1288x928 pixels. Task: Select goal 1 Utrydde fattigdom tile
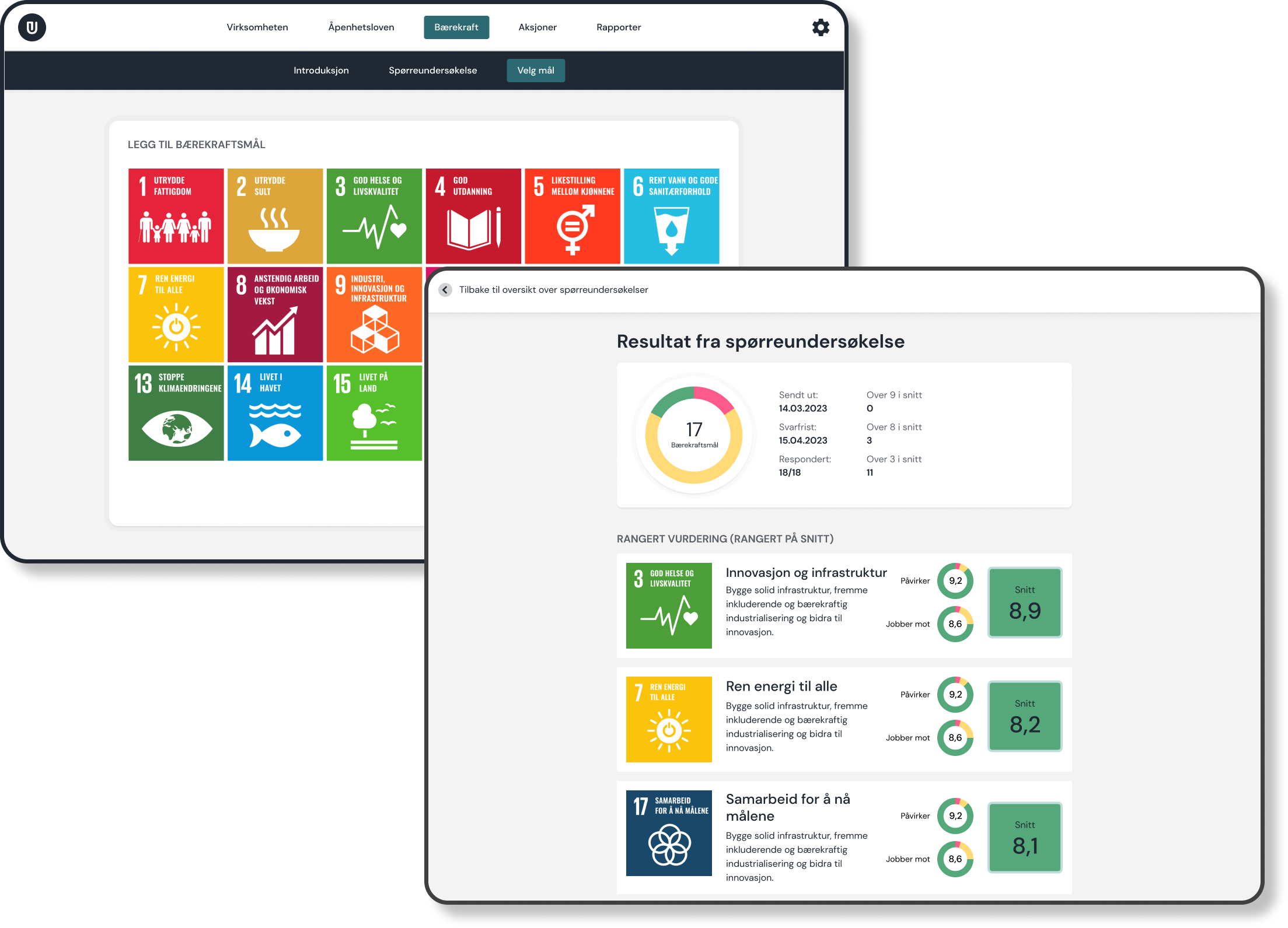(x=176, y=216)
